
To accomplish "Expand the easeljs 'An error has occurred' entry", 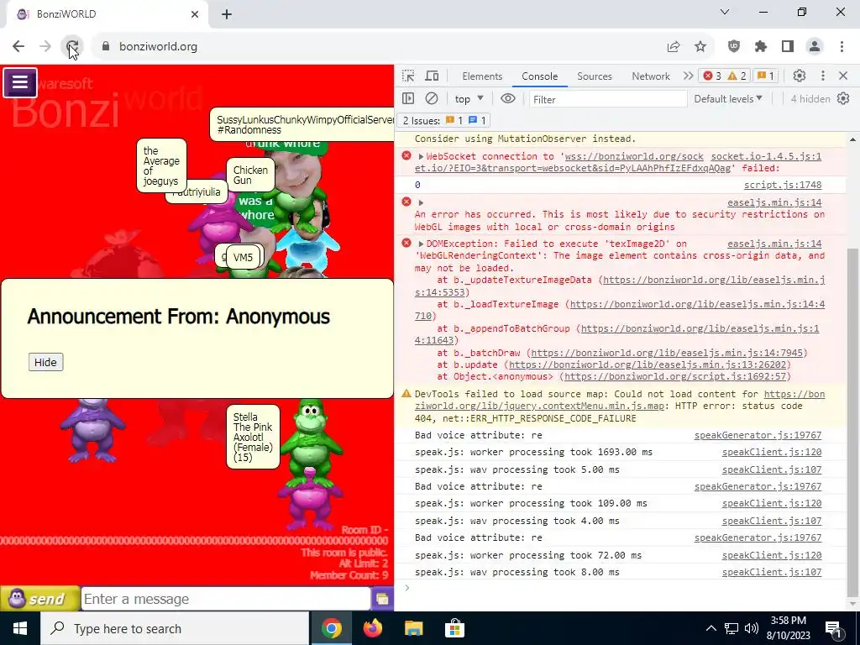I will 421,203.
